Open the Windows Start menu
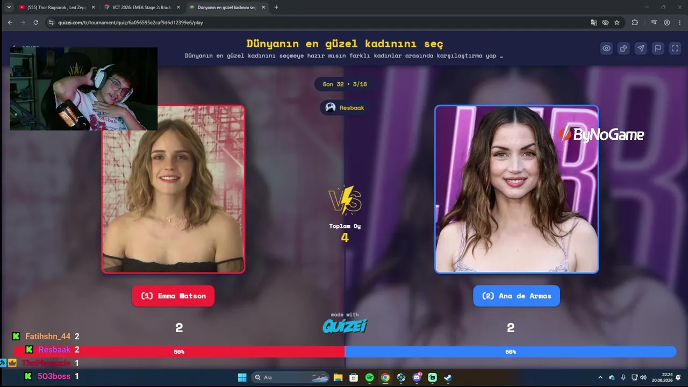The image size is (688, 387). (x=242, y=377)
